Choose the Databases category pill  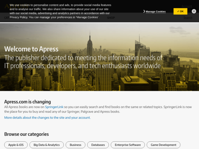pyautogui.click(x=98, y=145)
